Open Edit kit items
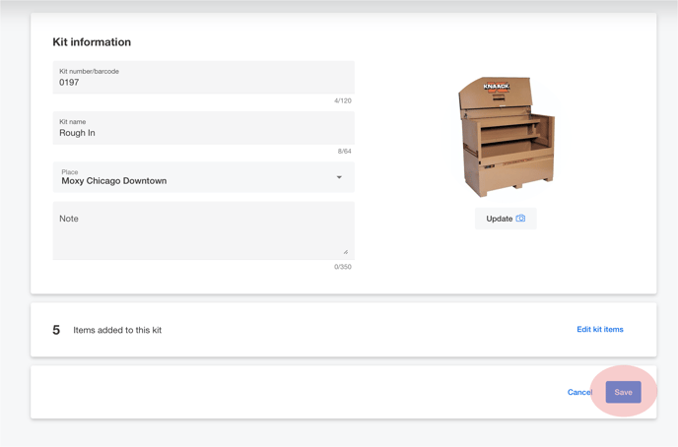The width and height of the screenshot is (678, 447). (600, 329)
